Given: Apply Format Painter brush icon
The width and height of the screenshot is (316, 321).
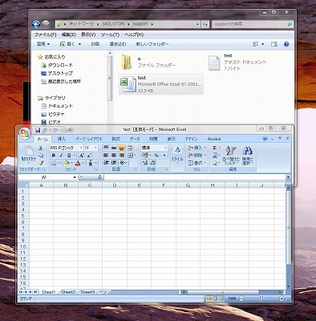Looking at the screenshot, I should 41,163.
